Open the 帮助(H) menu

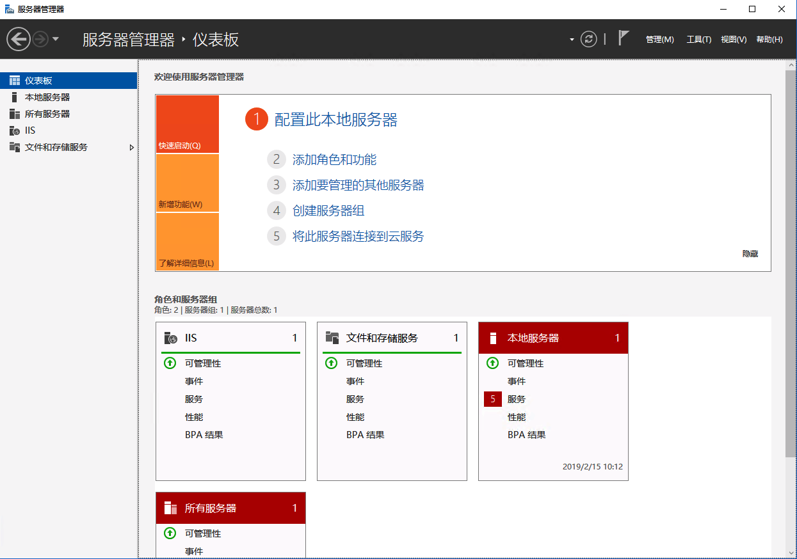point(769,40)
